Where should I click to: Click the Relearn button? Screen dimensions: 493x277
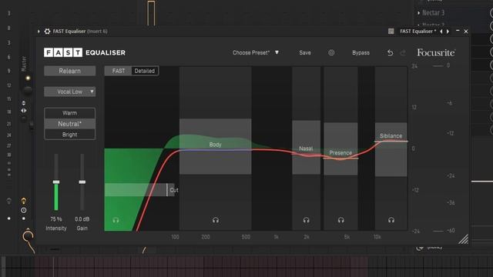pos(70,71)
